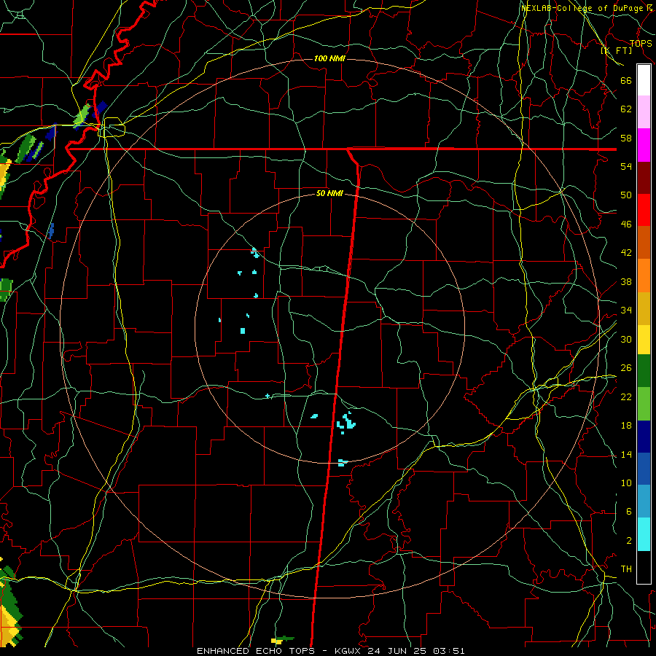This screenshot has width=656, height=656.
Task: Click the square cyan echo west of center
Action: pyautogui.click(x=243, y=331)
